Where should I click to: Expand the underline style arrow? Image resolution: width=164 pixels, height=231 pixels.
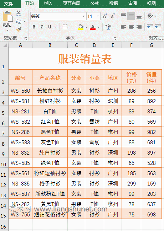(56, 27)
